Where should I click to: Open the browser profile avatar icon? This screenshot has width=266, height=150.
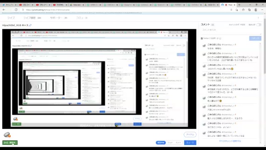click(x=256, y=10)
